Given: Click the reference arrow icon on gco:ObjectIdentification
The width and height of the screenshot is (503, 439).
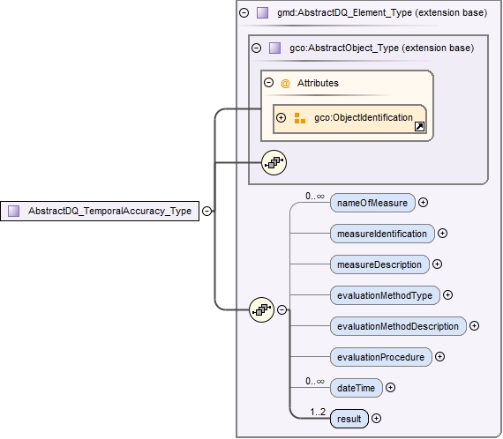Looking at the screenshot, I should 419,127.
